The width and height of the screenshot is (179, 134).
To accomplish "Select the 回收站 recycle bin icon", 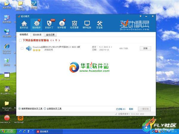I will click(7, 62).
